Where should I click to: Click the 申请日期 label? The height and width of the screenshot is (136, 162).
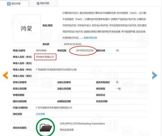pos(62,51)
